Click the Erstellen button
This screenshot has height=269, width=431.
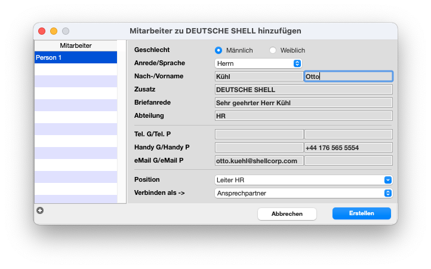(362, 213)
